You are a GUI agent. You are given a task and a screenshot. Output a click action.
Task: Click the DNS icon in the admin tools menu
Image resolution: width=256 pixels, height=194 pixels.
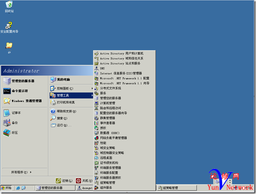coord(96,68)
